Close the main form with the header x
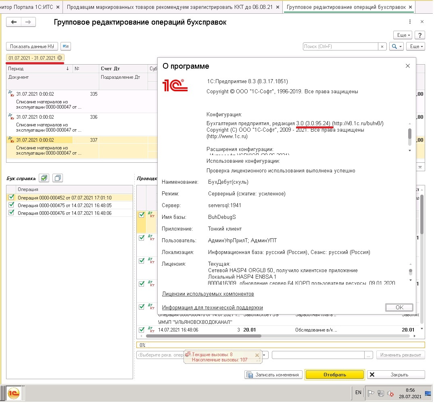Screen dimensions: 434x403 coord(422,22)
